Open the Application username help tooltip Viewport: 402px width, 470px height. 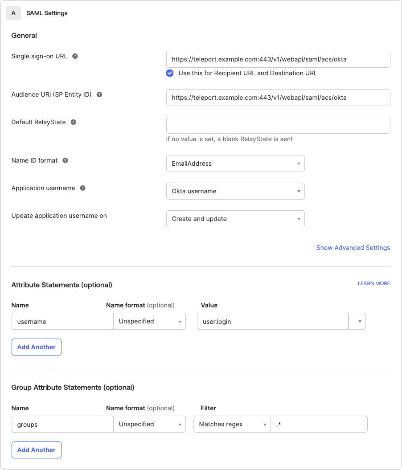click(x=82, y=188)
